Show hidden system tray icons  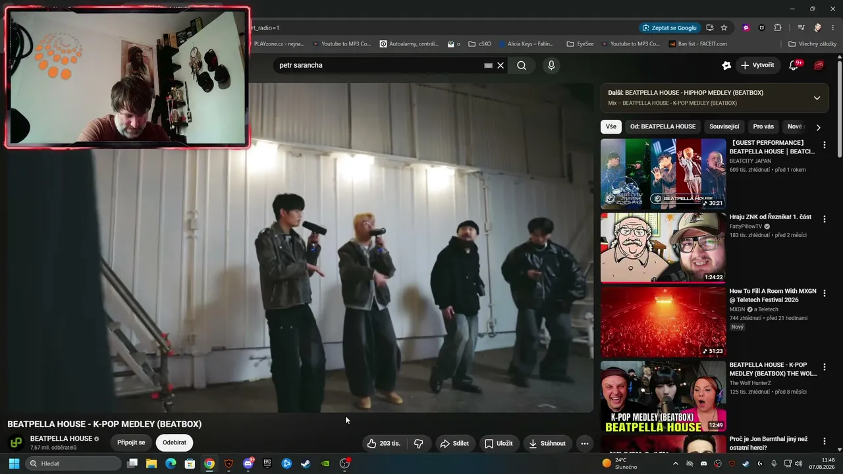tap(675, 463)
